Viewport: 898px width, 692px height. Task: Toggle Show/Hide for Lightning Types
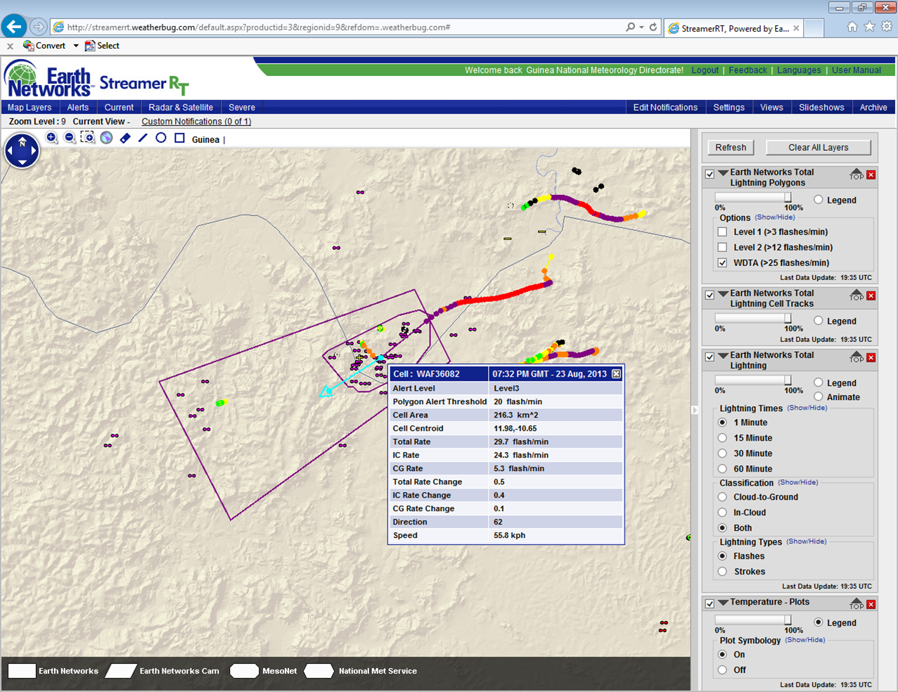pyautogui.click(x=807, y=542)
